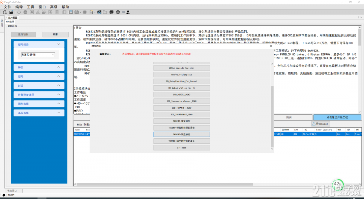
Task: Choose the SCD_TUYAZIGBEE_DEMO template
Action: tap(182, 114)
